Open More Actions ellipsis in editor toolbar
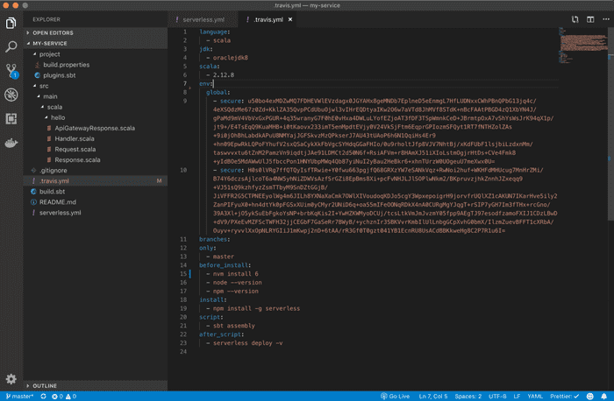The height and width of the screenshot is (401, 614). click(606, 19)
